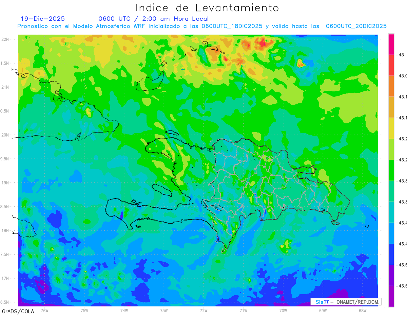Pick the royal blue legend swatch
Viewport: 407px width, 315px height.
(391, 255)
